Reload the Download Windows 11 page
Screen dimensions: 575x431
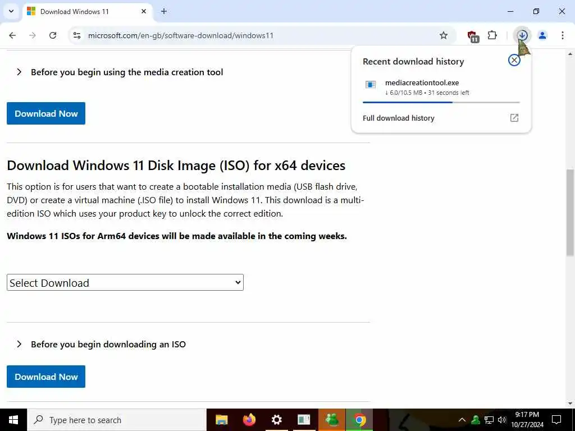pos(53,35)
